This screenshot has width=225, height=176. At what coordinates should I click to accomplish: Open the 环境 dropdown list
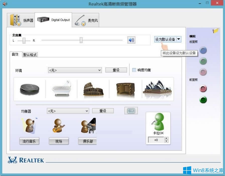[x=75, y=70]
